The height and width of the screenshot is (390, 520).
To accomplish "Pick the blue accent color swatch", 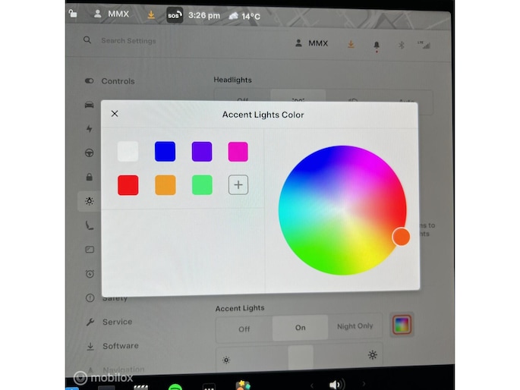I will pos(165,151).
